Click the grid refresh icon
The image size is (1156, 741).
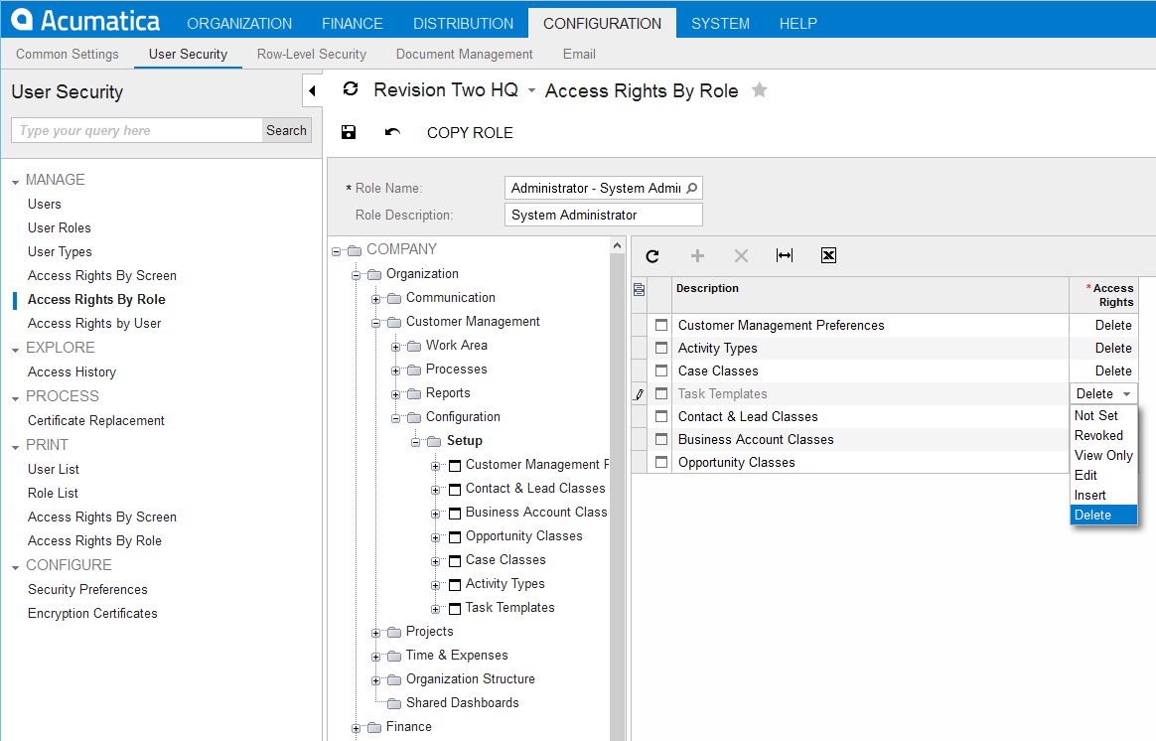tap(652, 256)
